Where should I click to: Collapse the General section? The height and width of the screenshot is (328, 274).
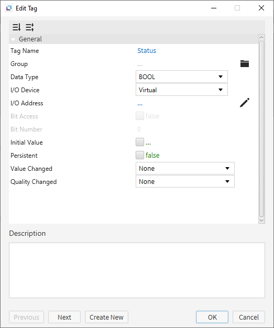(x=14, y=39)
